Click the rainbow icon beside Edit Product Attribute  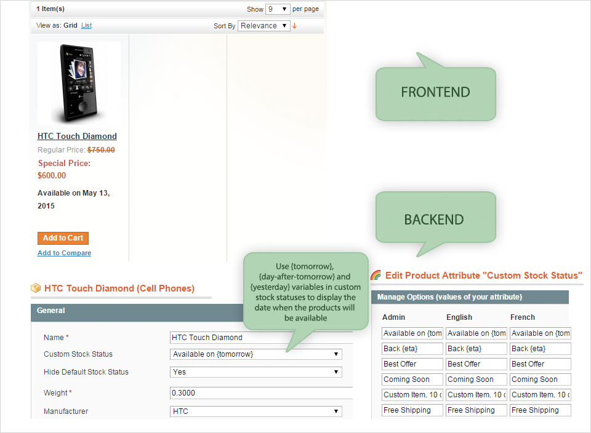pos(376,275)
